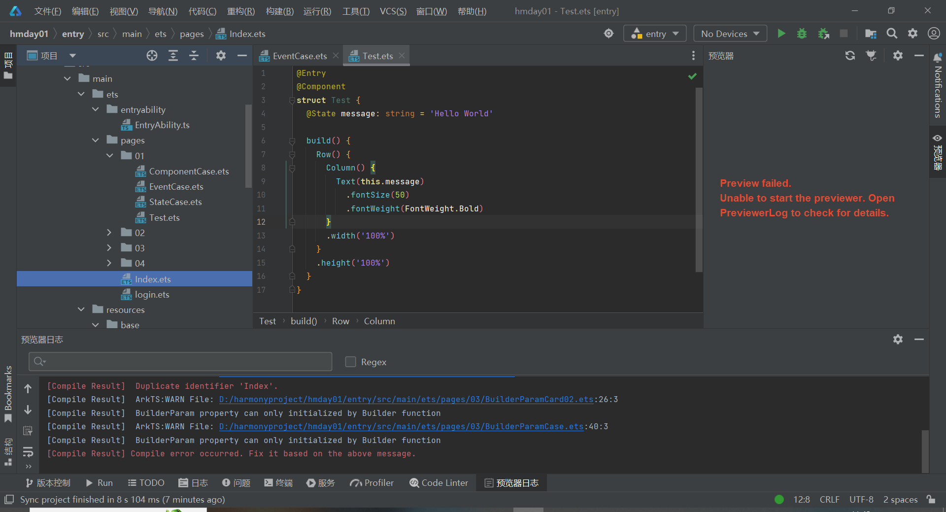Toggle read-only lock icon in status bar
946x512 pixels.
[x=931, y=499]
